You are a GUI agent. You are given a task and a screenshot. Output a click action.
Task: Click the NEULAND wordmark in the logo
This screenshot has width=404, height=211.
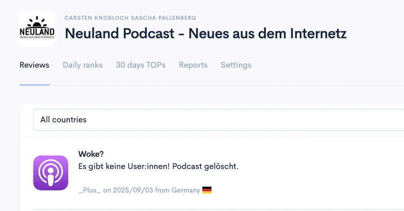37,32
